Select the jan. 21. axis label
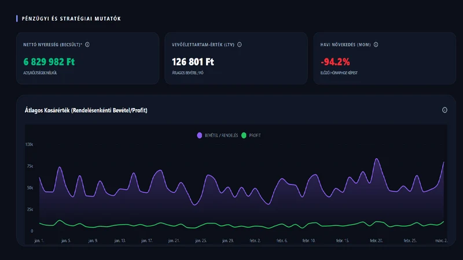This screenshot has height=260, width=463. (x=174, y=240)
